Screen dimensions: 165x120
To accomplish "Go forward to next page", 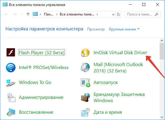I will coord(15,14).
